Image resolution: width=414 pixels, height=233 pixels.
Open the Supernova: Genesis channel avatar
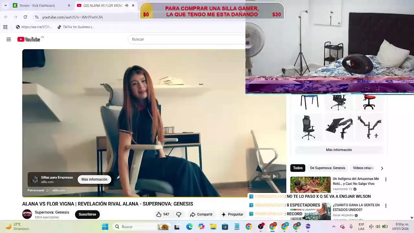click(27, 214)
